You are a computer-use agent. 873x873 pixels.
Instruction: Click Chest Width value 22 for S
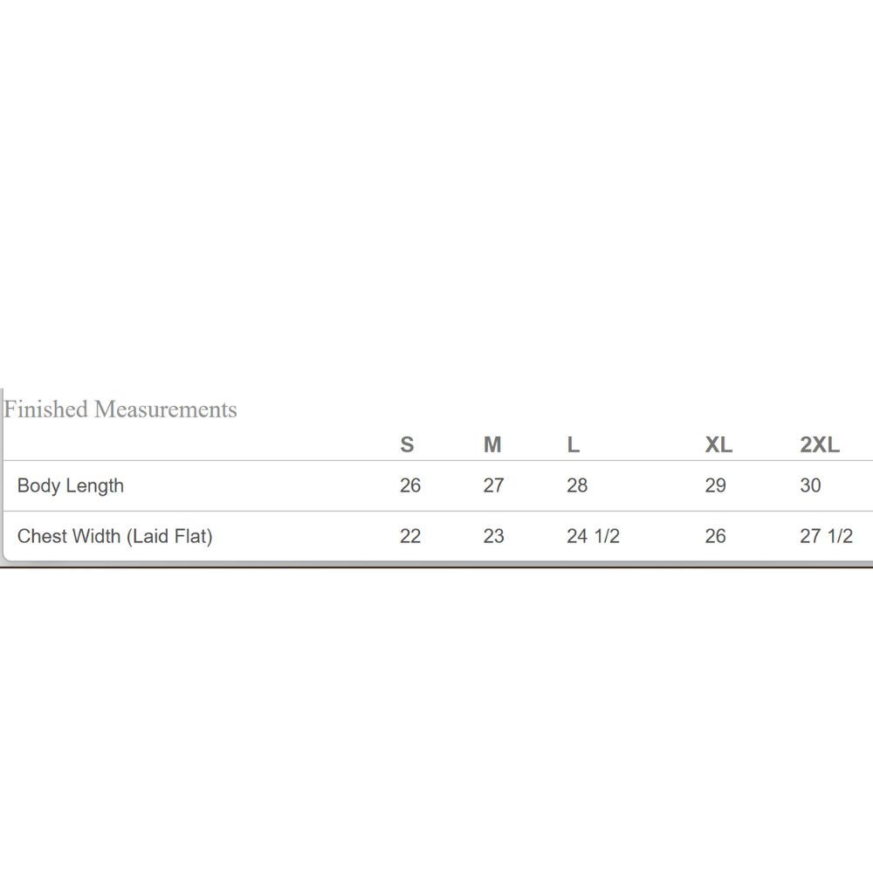tap(410, 536)
